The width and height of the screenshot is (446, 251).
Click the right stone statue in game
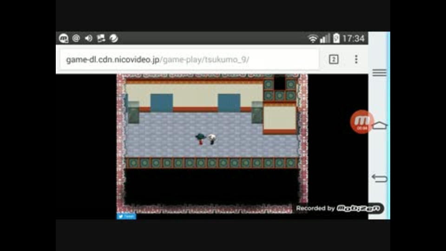pyautogui.click(x=257, y=112)
